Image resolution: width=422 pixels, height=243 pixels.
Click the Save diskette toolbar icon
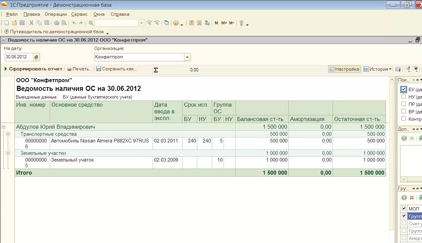point(22,23)
